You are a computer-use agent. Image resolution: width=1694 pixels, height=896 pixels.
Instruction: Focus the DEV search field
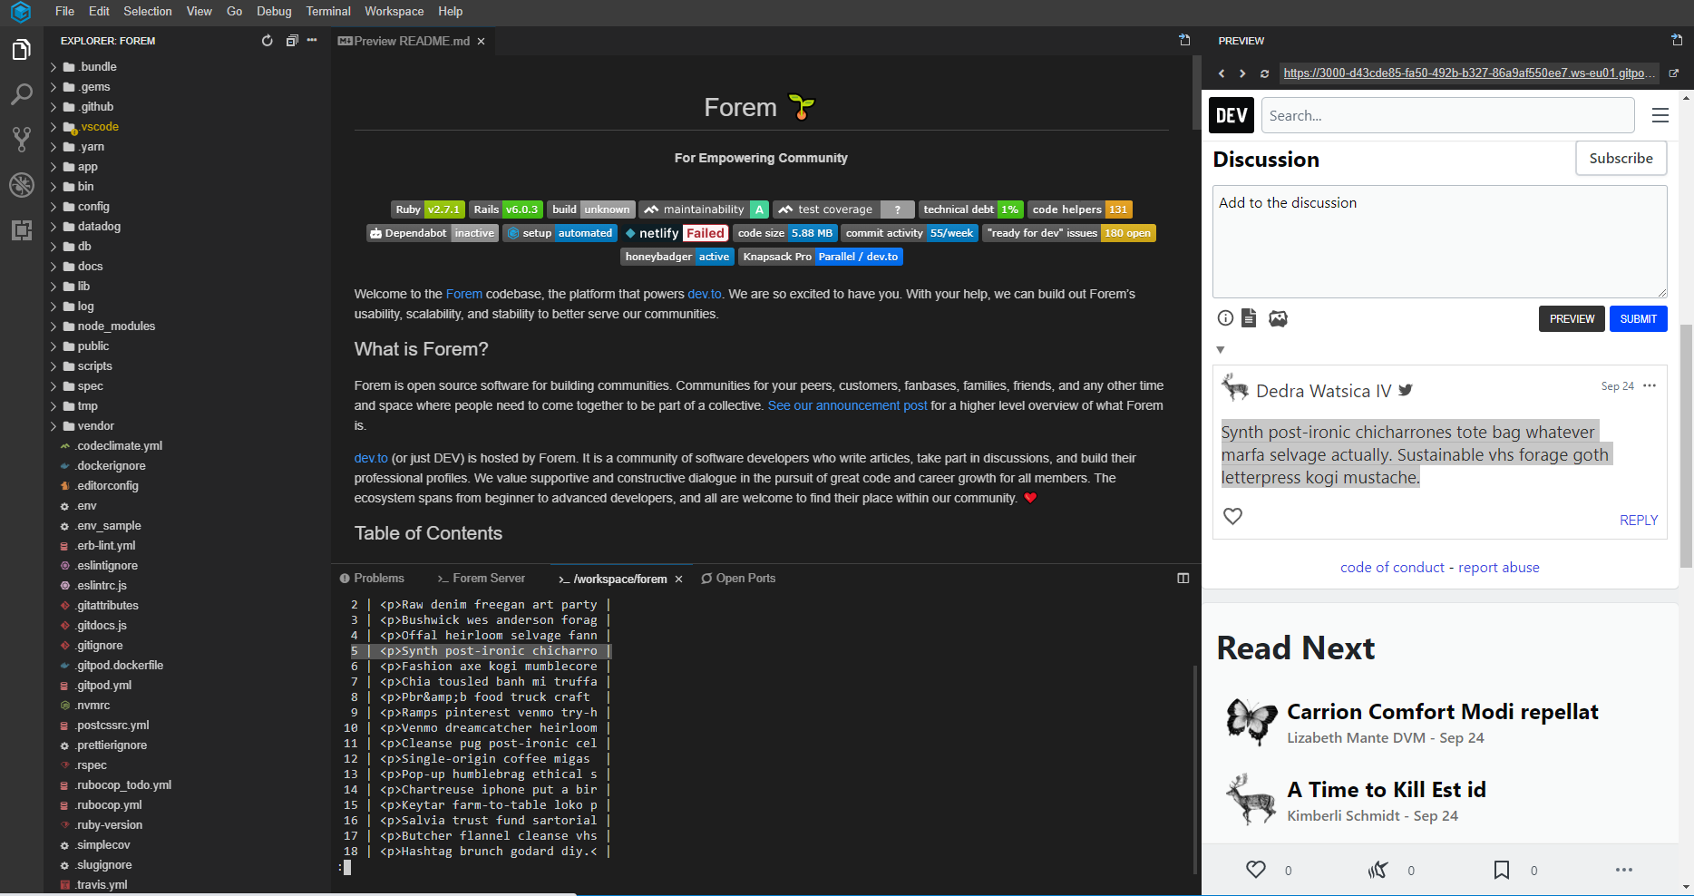coord(1447,115)
